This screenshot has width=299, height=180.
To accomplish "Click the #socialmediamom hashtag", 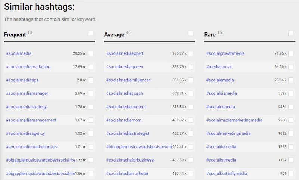I will click(x=124, y=120).
